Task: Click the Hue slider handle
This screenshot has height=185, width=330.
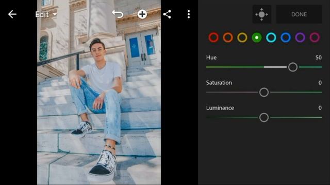Action: point(293,67)
